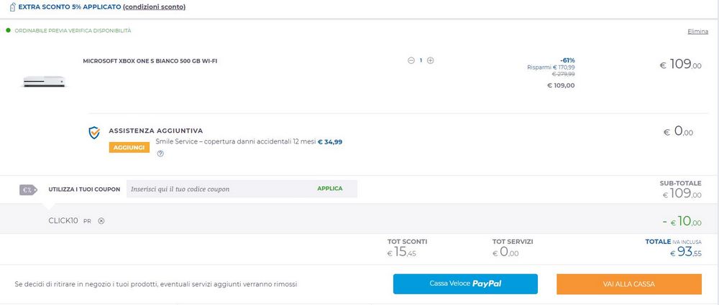Click the discount tag icon next to Extra Sconto
Image resolution: width=719 pixels, height=305 pixels.
pos(12,7)
